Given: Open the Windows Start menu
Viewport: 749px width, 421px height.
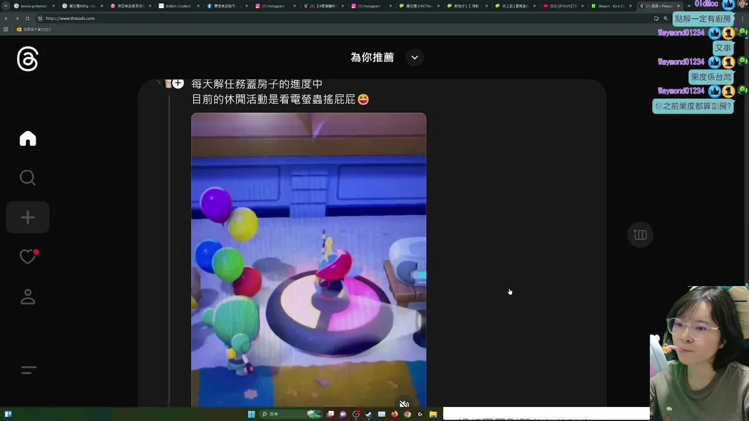Looking at the screenshot, I should click(251, 414).
